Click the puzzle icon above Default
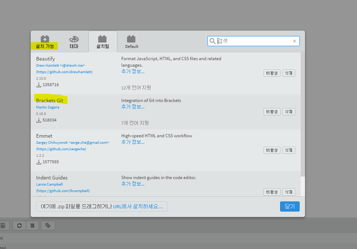 coord(131,39)
